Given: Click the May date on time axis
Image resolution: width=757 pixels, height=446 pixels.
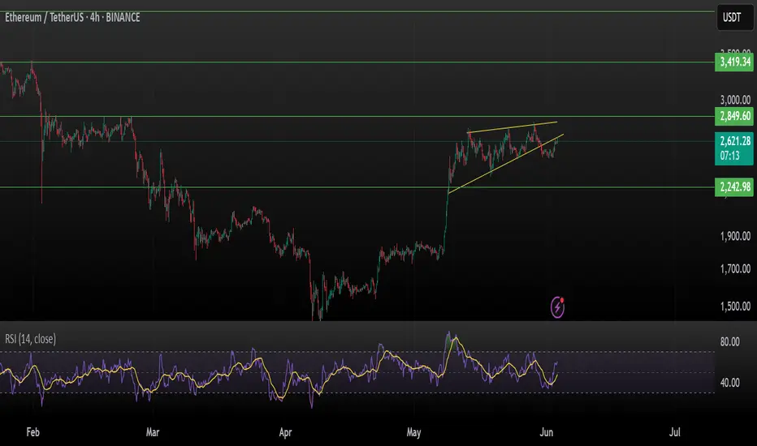Looking at the screenshot, I should coord(413,432).
